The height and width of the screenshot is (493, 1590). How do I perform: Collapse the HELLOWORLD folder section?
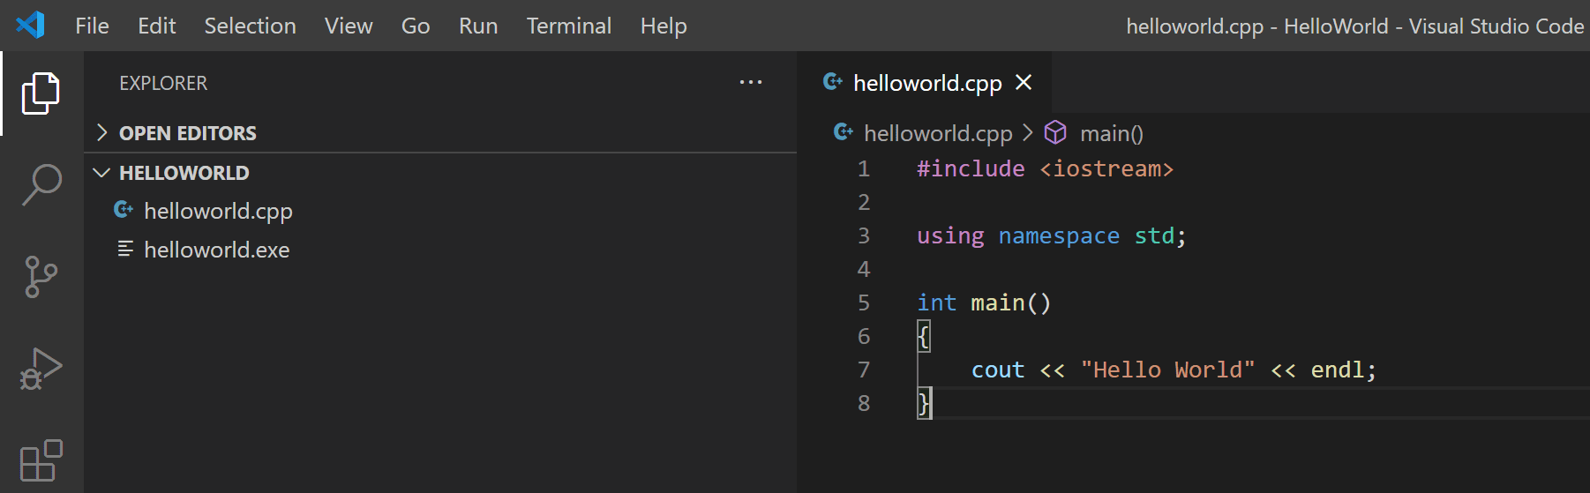click(102, 172)
